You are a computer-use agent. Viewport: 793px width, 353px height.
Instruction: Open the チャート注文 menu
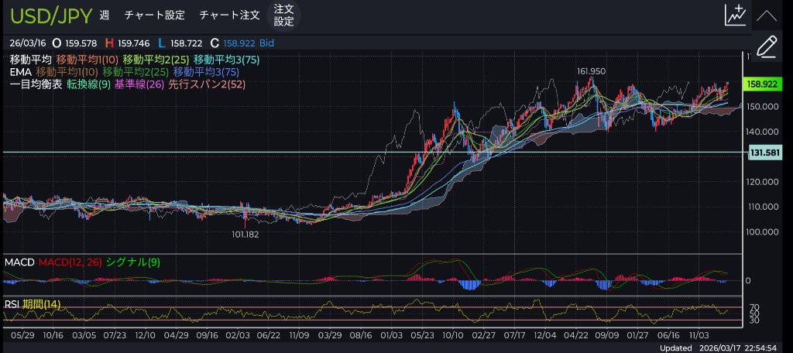click(229, 15)
